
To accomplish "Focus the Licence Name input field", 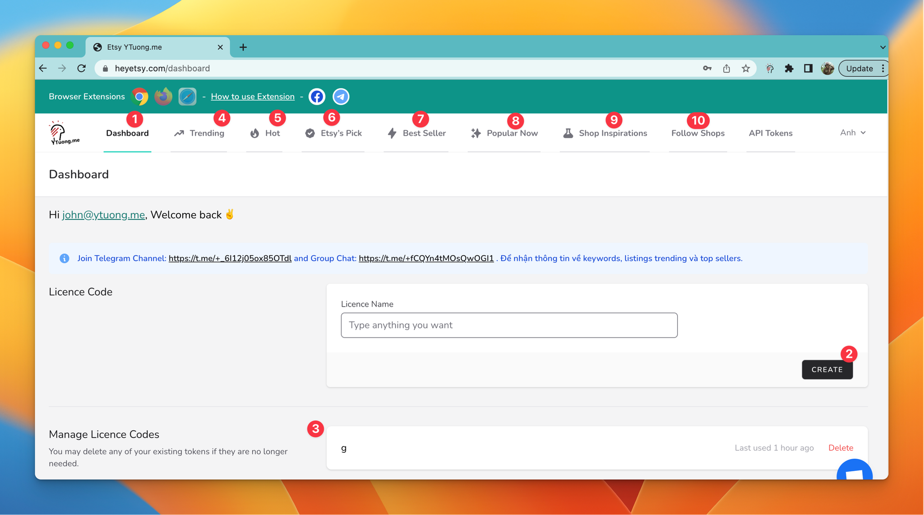I will pos(509,325).
